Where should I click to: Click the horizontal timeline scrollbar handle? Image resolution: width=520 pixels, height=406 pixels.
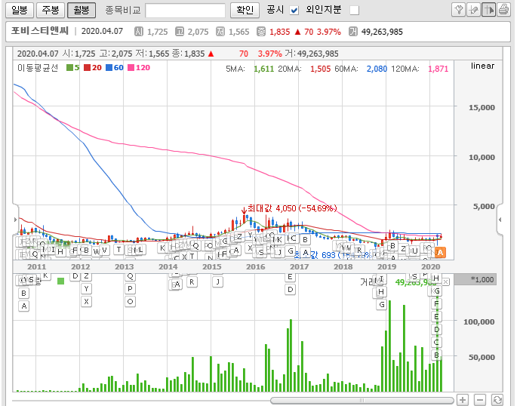tap(362, 401)
